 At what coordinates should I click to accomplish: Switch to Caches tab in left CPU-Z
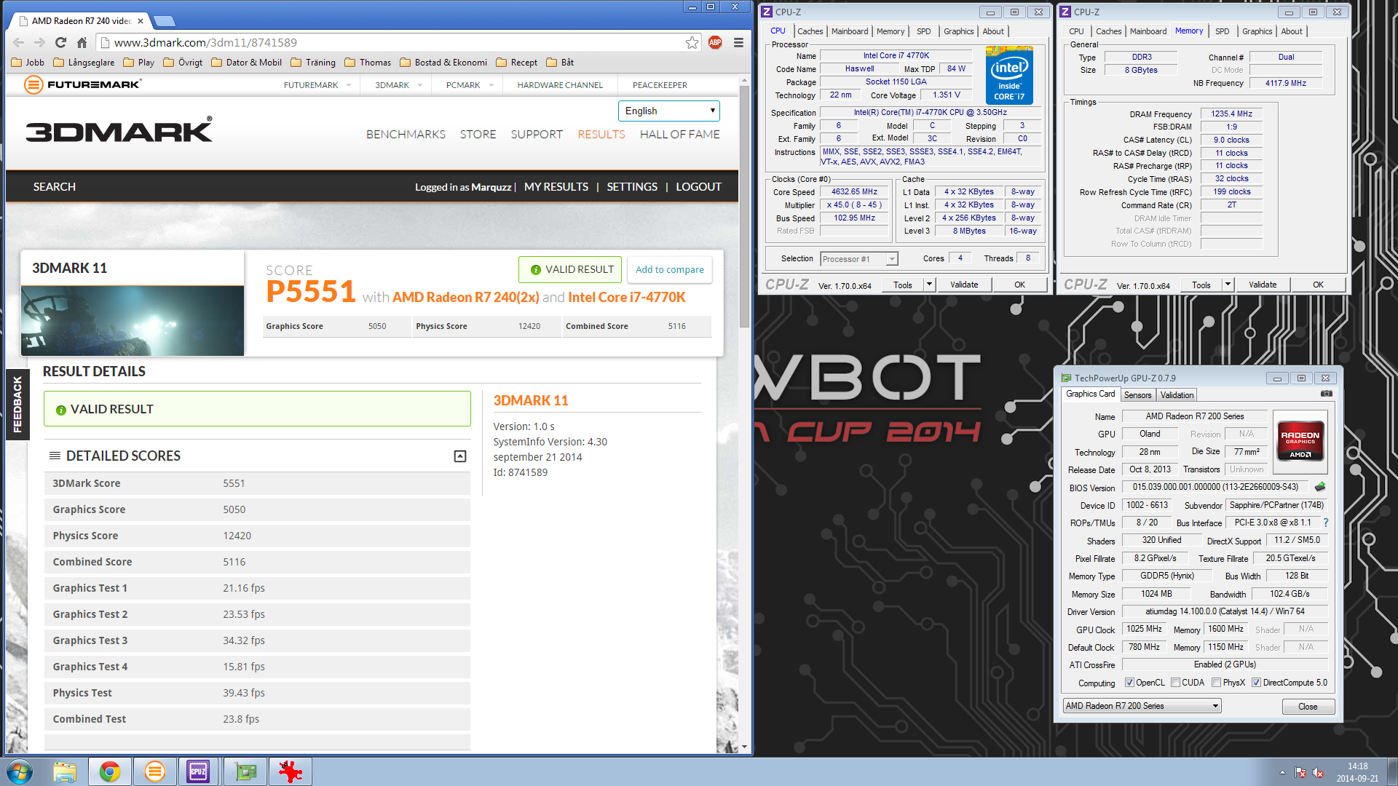810,31
